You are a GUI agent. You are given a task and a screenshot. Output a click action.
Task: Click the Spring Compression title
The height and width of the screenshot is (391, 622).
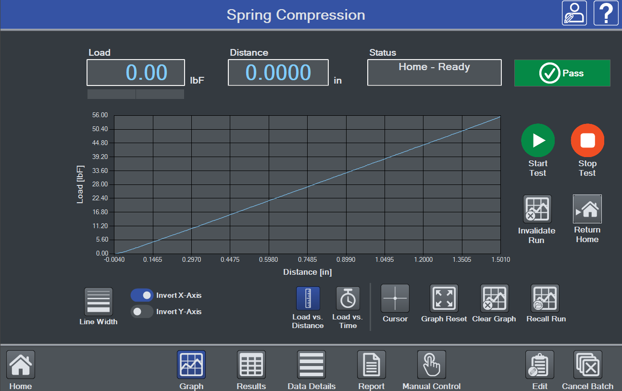pyautogui.click(x=296, y=15)
